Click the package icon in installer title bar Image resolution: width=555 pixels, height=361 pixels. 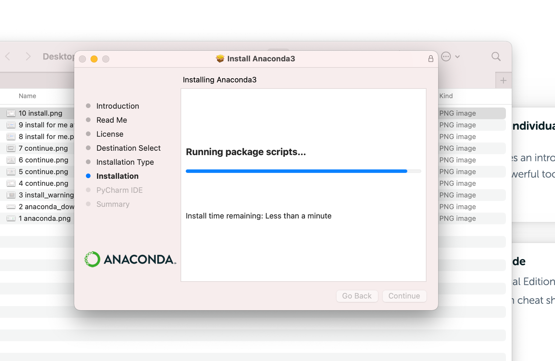220,58
